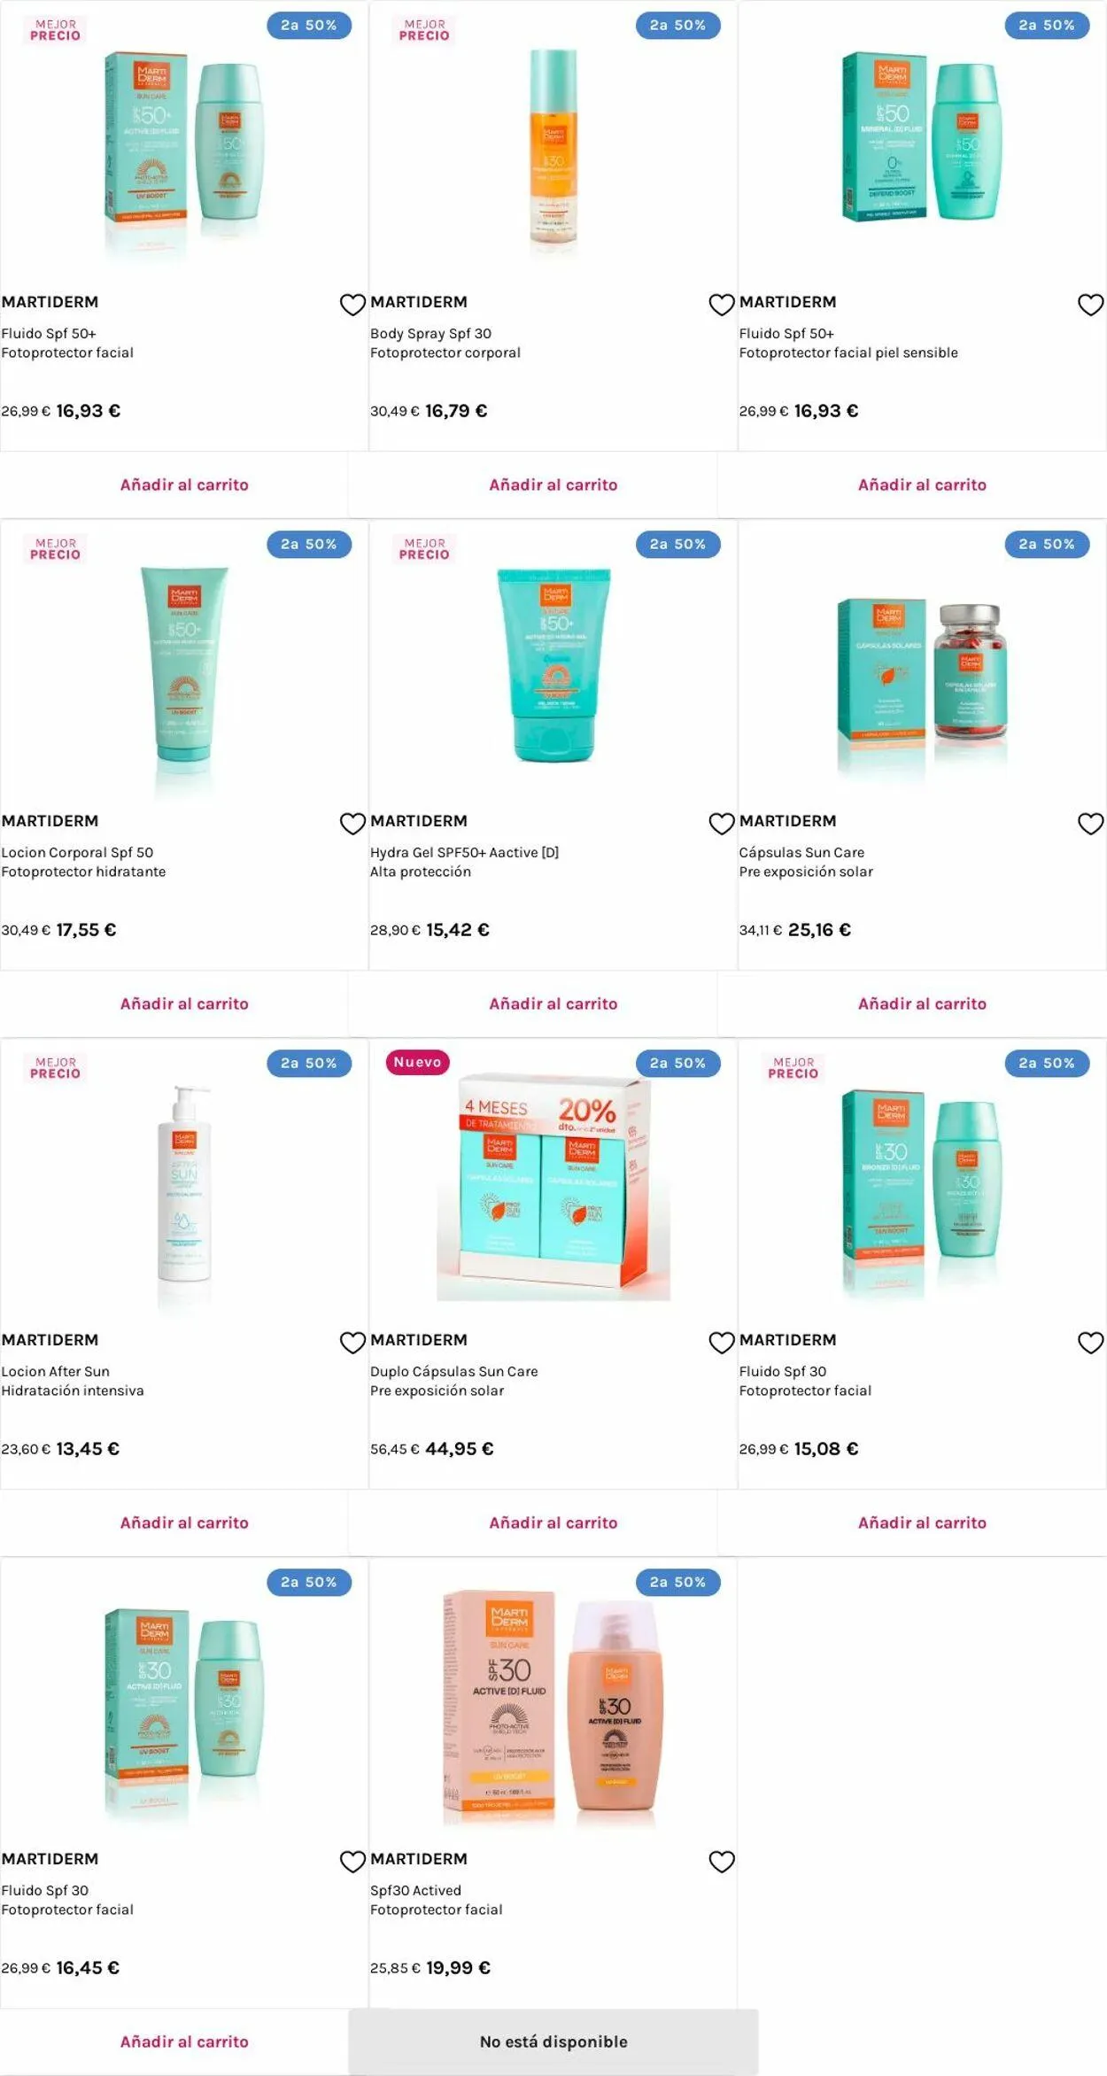Add Body Spray Spf 30 to cart

pyautogui.click(x=553, y=484)
